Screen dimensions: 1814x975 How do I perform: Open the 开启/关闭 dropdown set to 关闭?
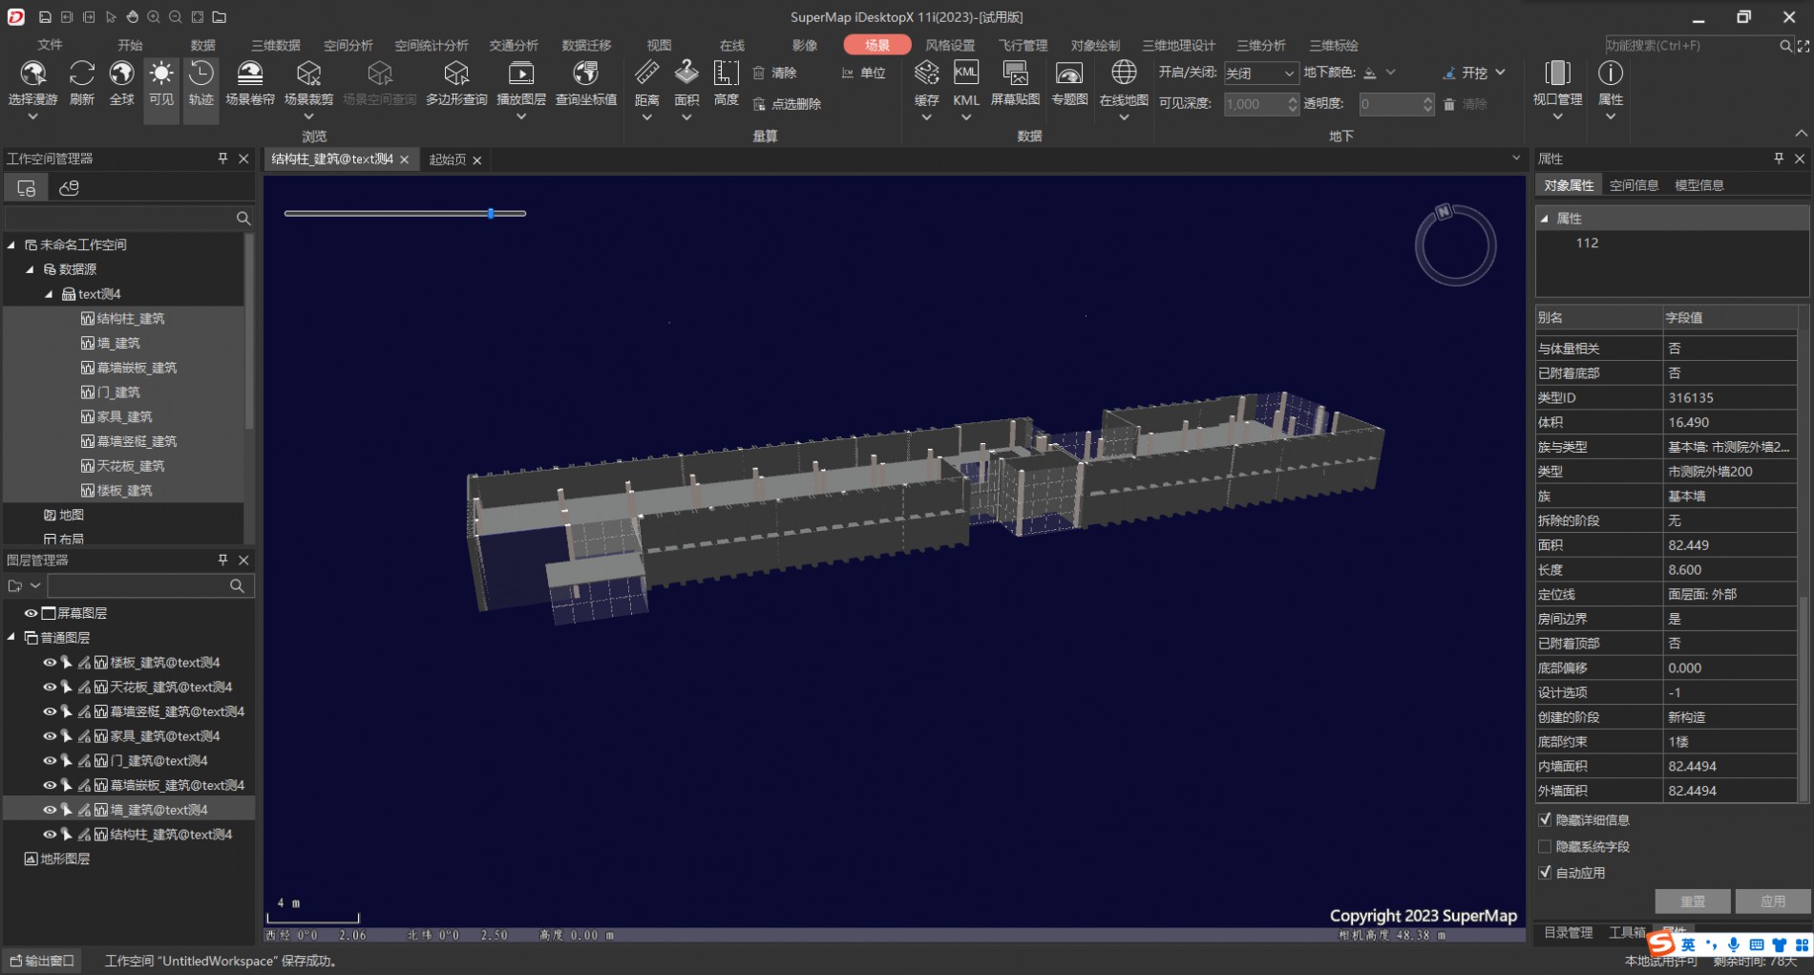[x=1260, y=74]
